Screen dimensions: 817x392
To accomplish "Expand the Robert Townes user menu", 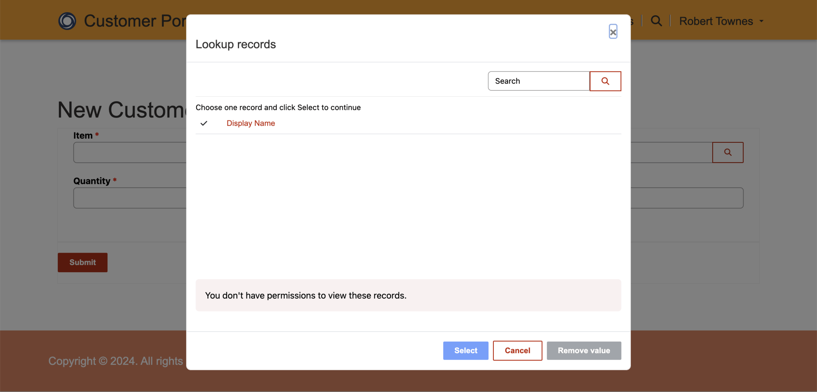I will (721, 21).
